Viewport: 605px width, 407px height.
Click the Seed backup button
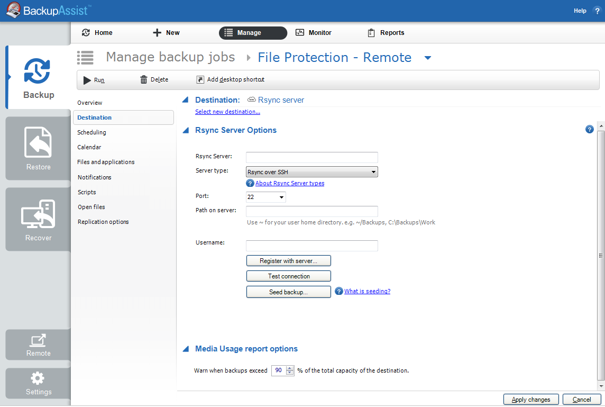click(x=289, y=292)
